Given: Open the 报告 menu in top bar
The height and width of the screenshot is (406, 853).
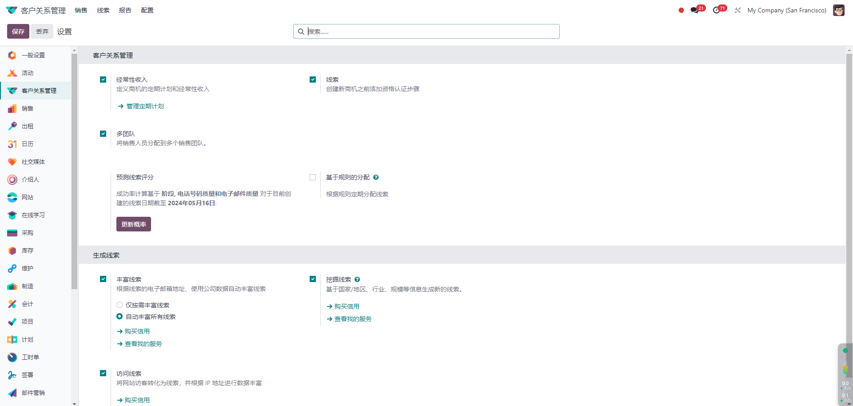Looking at the screenshot, I should click(125, 10).
